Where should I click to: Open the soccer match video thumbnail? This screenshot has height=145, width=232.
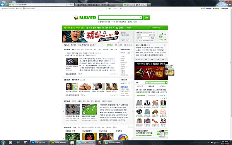click(x=89, y=109)
